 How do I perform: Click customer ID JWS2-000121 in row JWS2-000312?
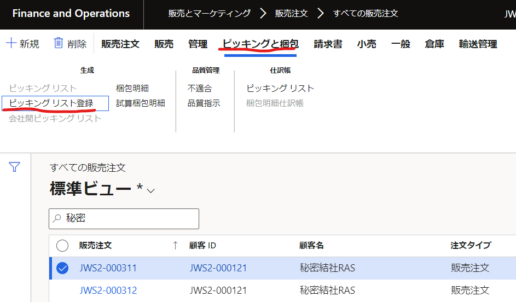pos(218,291)
